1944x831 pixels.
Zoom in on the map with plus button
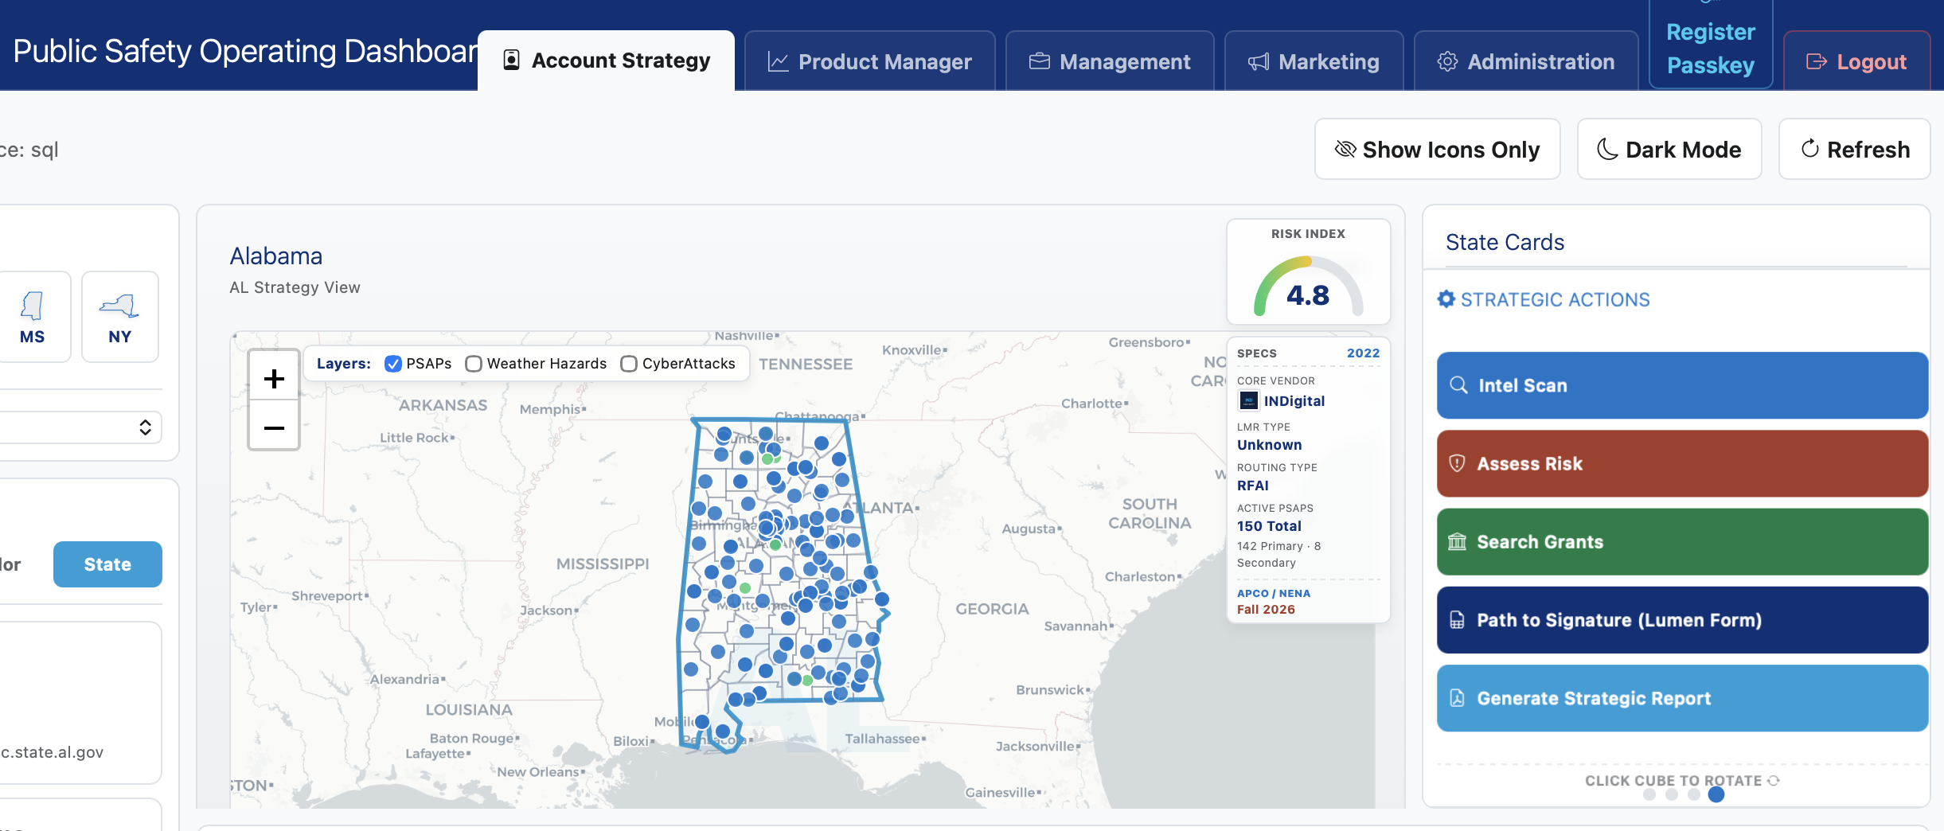pyautogui.click(x=274, y=378)
